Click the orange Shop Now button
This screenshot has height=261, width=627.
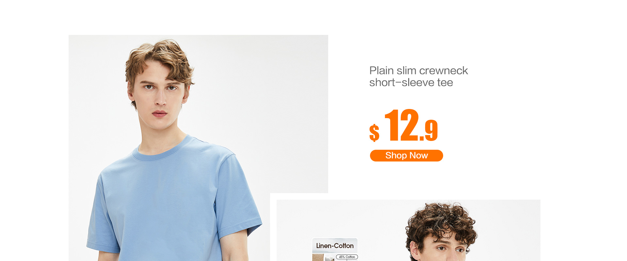pyautogui.click(x=406, y=156)
